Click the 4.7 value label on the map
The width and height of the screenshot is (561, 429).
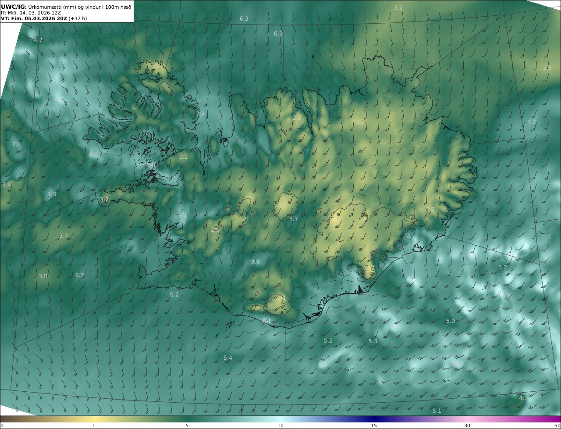38,40
